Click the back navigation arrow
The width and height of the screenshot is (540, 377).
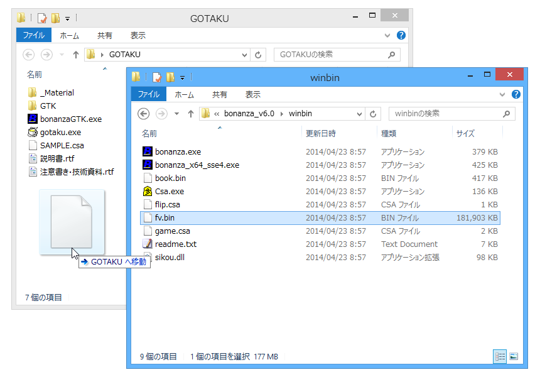[143, 113]
